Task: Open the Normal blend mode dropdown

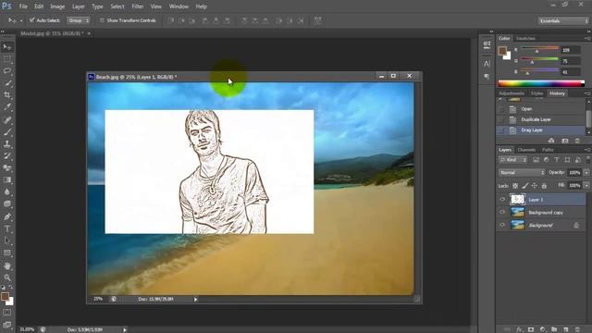Action: point(522,173)
